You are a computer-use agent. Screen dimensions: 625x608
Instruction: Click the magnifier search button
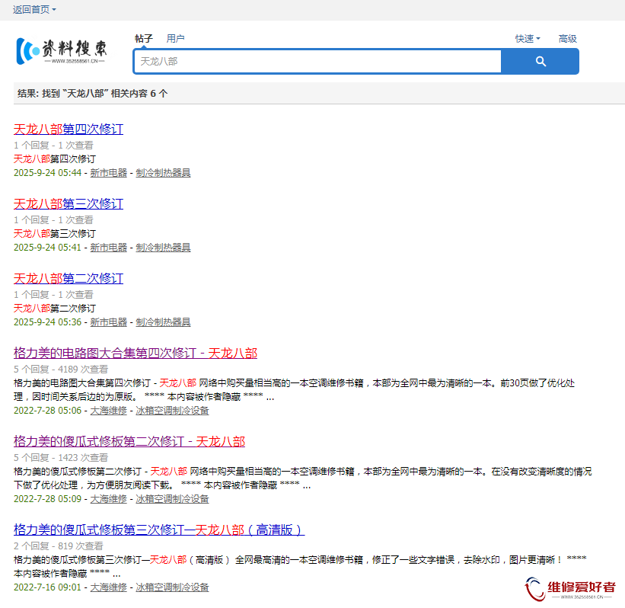pos(540,62)
